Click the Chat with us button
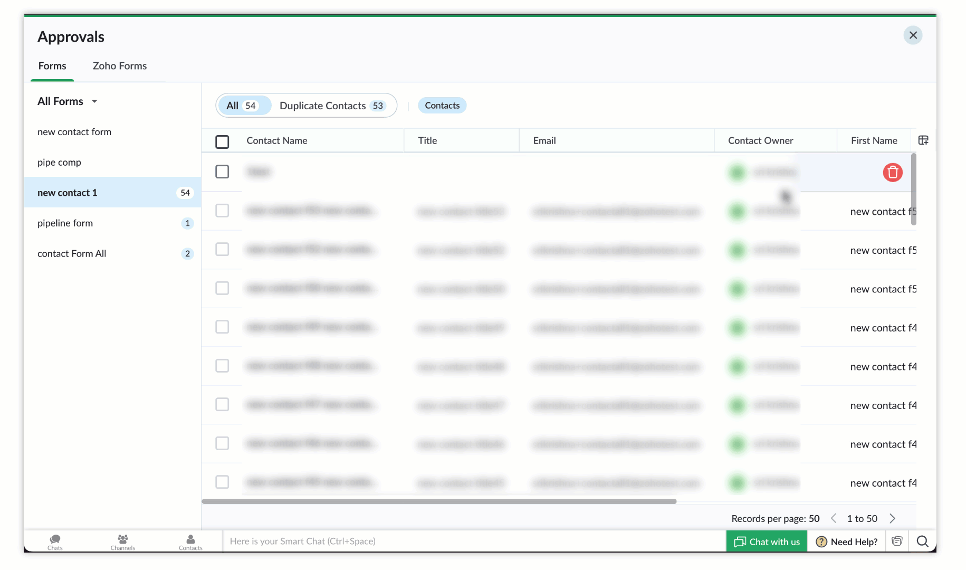Viewport: 966px width, 570px height. [x=767, y=541]
